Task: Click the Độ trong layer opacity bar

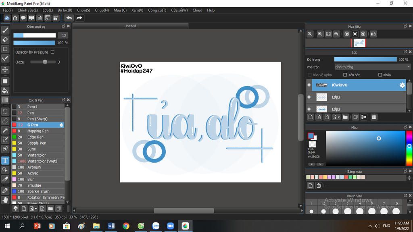Action: (365, 60)
